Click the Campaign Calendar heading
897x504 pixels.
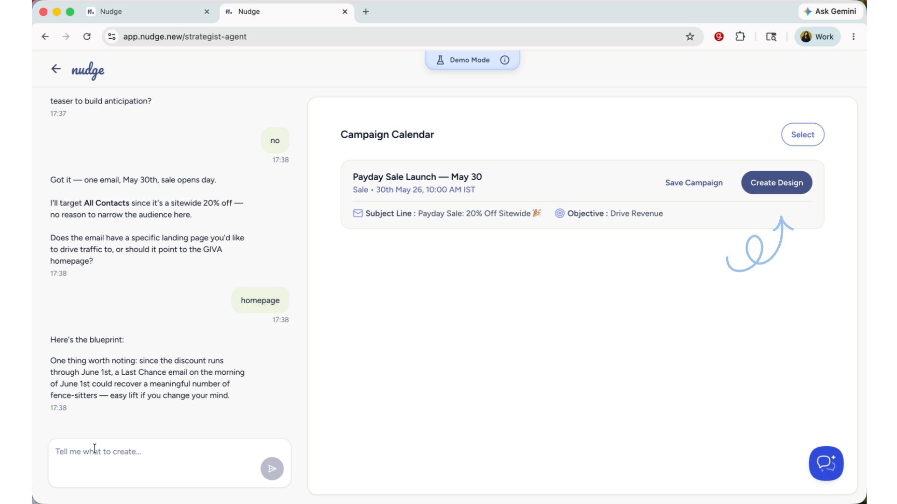(387, 134)
